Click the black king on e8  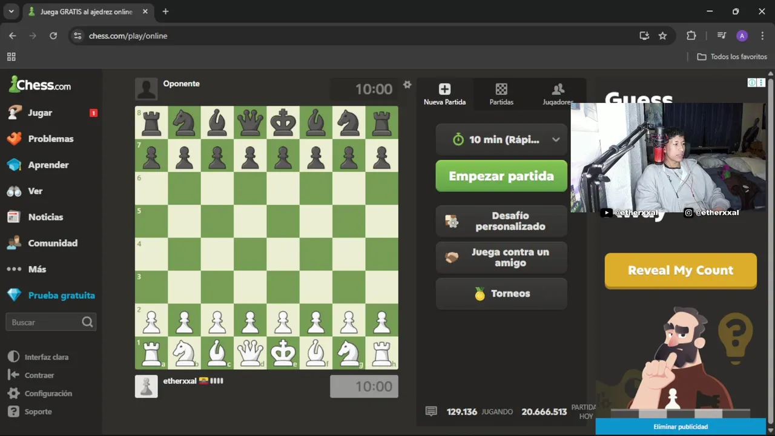[283, 123]
